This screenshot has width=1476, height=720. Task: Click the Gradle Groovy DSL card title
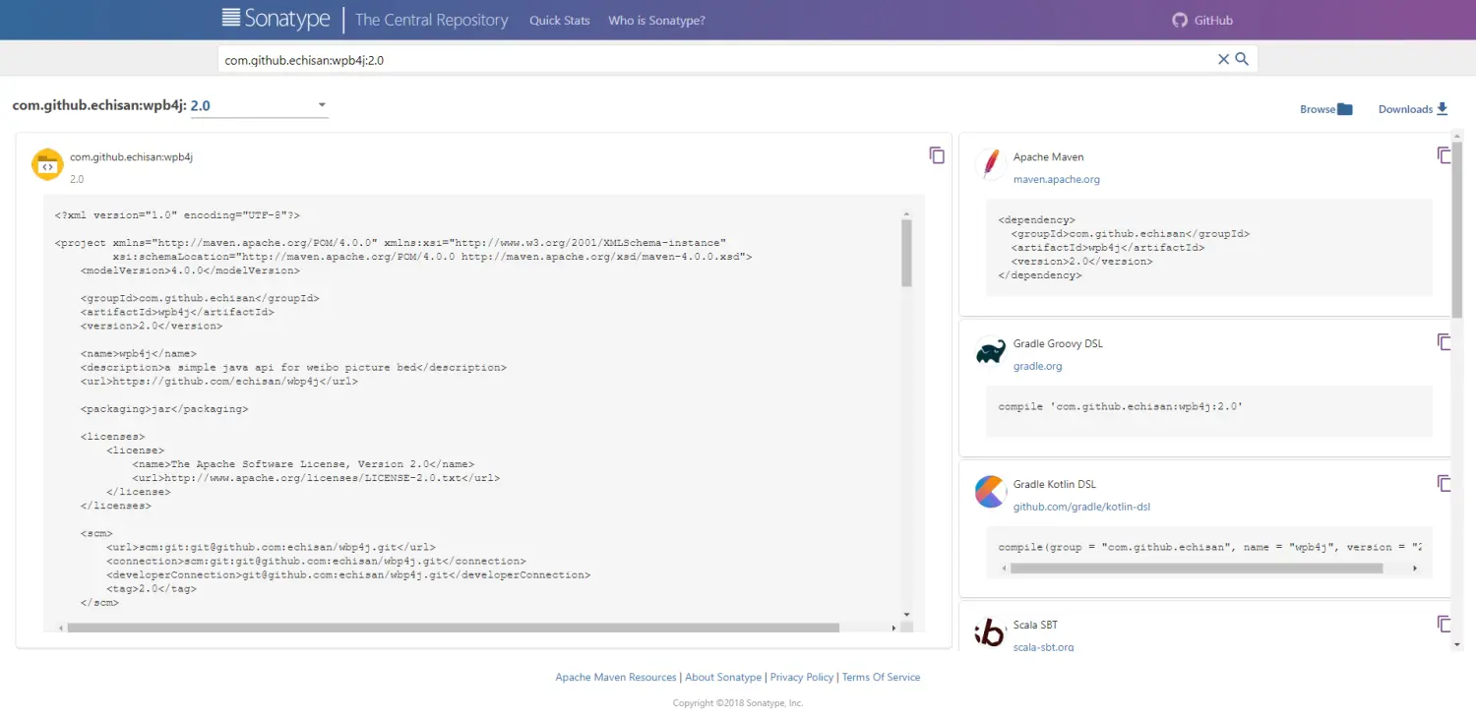1059,343
